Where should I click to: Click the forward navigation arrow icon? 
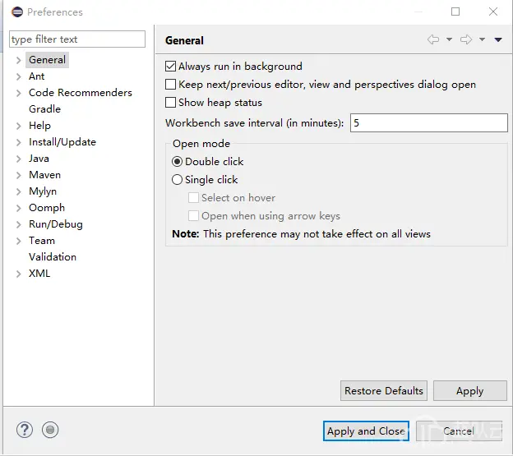466,39
